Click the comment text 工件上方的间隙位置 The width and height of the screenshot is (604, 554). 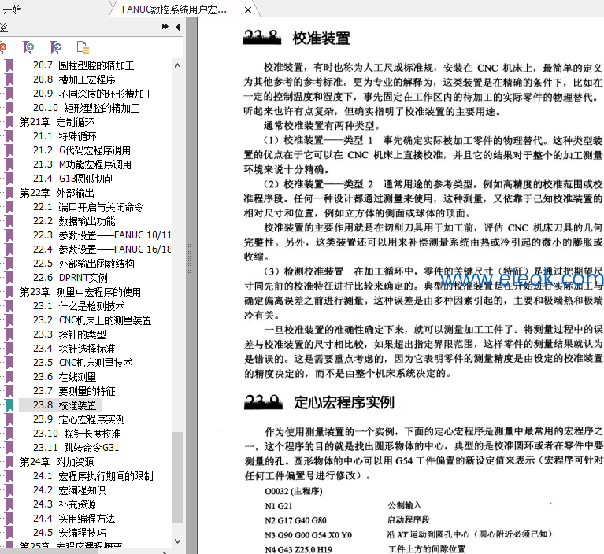tap(426, 549)
